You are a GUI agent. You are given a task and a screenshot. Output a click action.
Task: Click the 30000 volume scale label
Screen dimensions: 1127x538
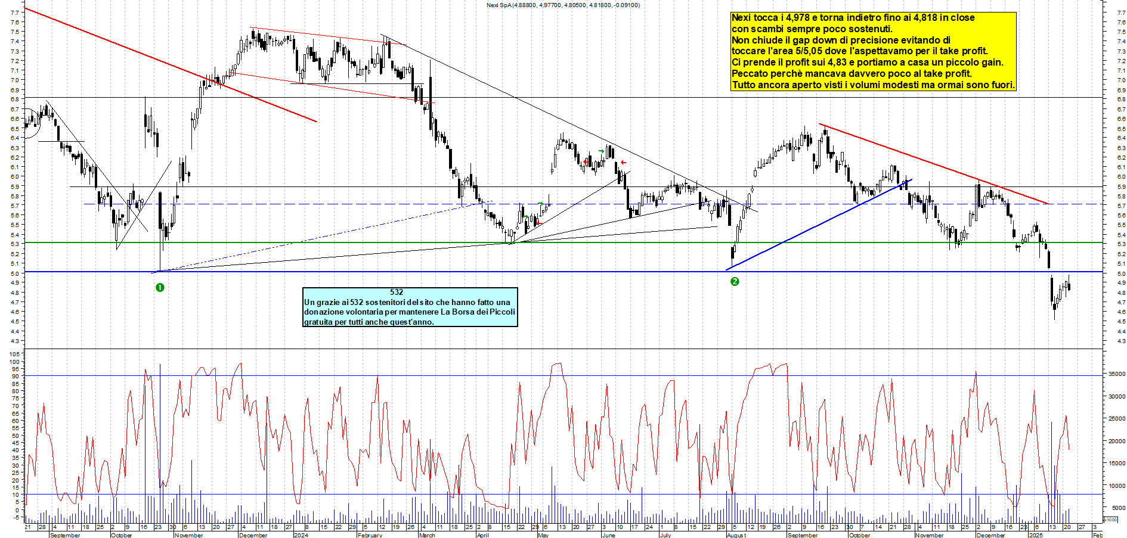(1117, 396)
